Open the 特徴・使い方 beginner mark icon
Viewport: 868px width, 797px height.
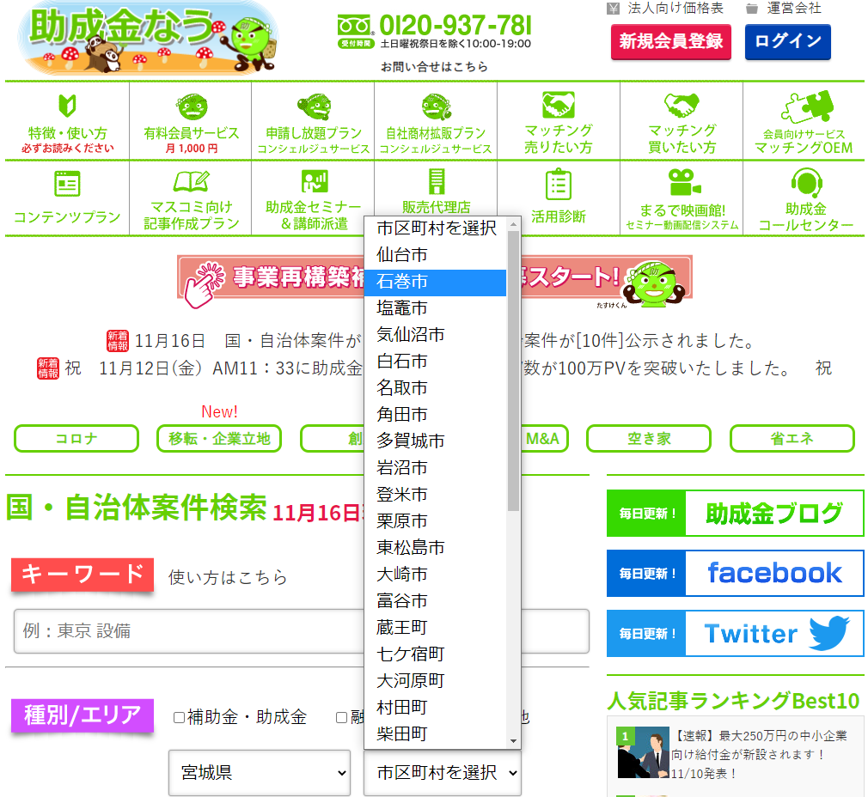[67, 106]
